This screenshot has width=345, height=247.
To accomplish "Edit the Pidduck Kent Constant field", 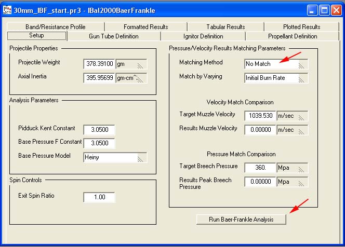I will coord(99,130).
